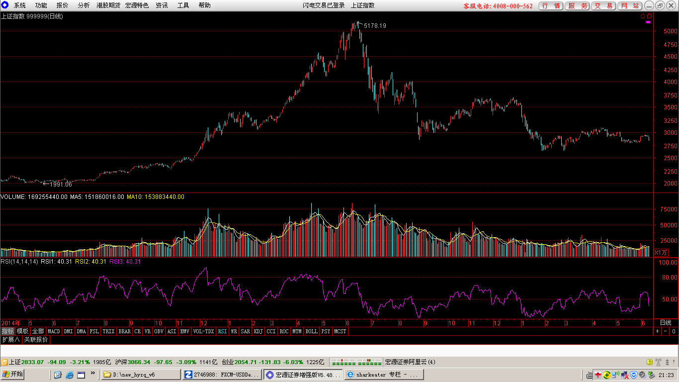Click the red overlapping squares icon above chart

649,16
